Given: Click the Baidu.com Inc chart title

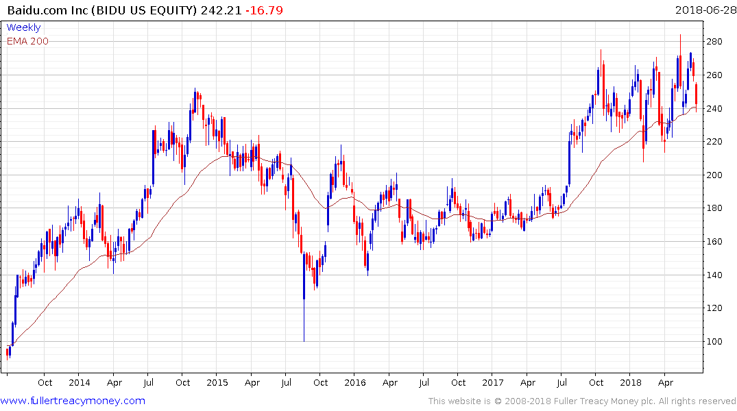Looking at the screenshot, I should pyautogui.click(x=102, y=10).
